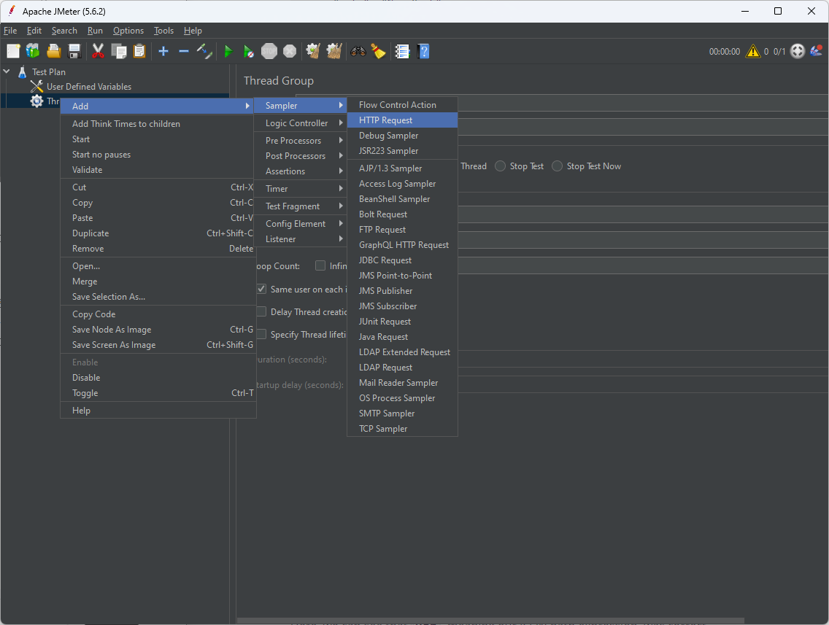Click the Open file folder icon

pos(54,51)
